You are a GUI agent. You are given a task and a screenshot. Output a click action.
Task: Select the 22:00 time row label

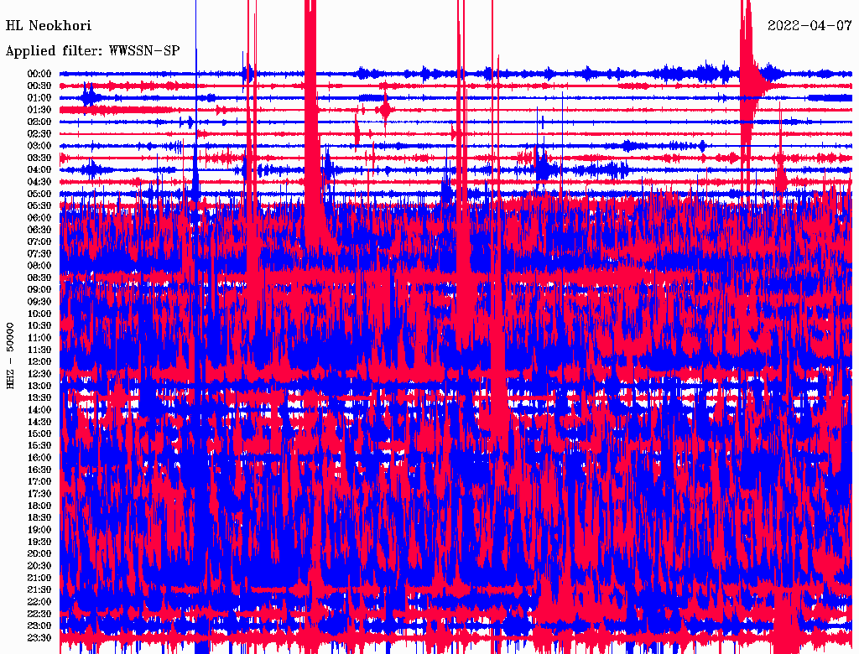tap(39, 602)
